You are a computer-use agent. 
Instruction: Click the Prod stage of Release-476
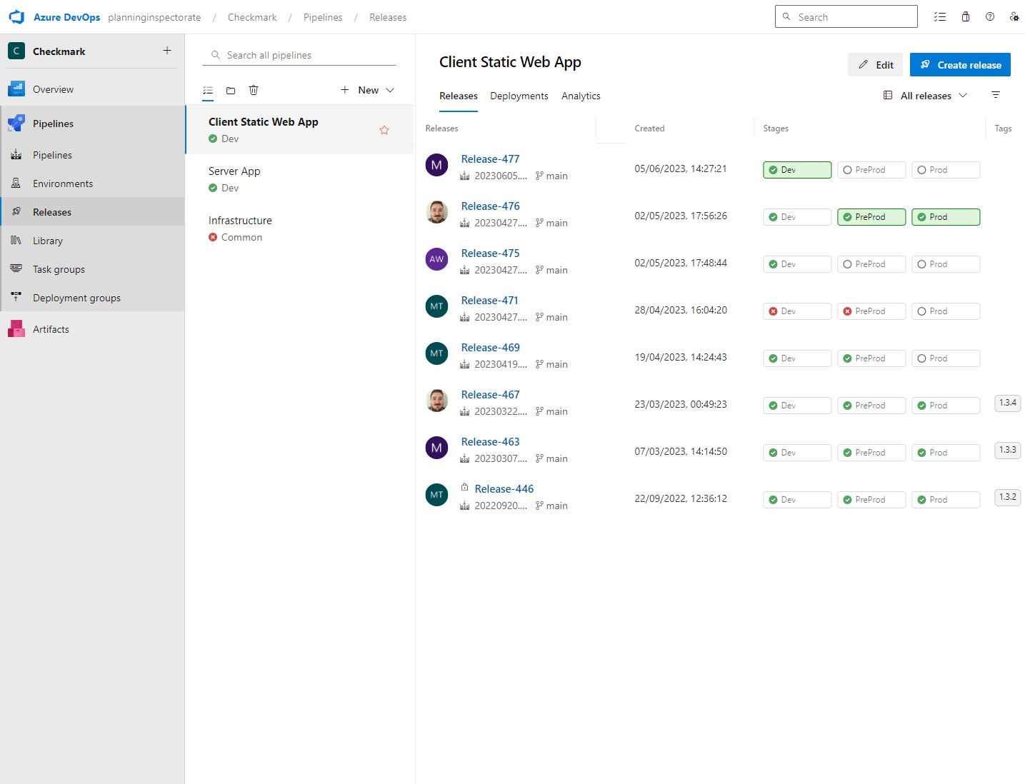point(946,217)
